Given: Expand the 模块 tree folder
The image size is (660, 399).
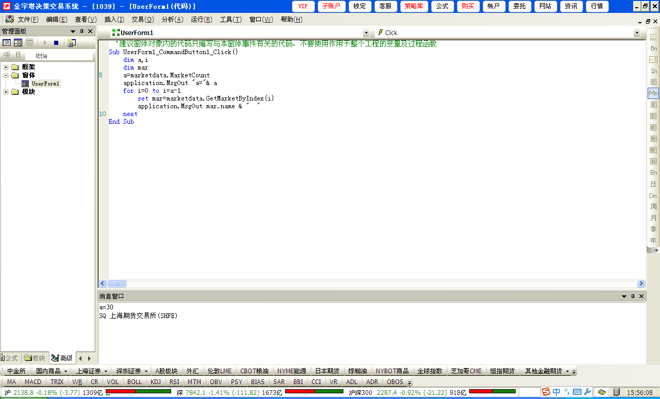Looking at the screenshot, I should (6, 92).
